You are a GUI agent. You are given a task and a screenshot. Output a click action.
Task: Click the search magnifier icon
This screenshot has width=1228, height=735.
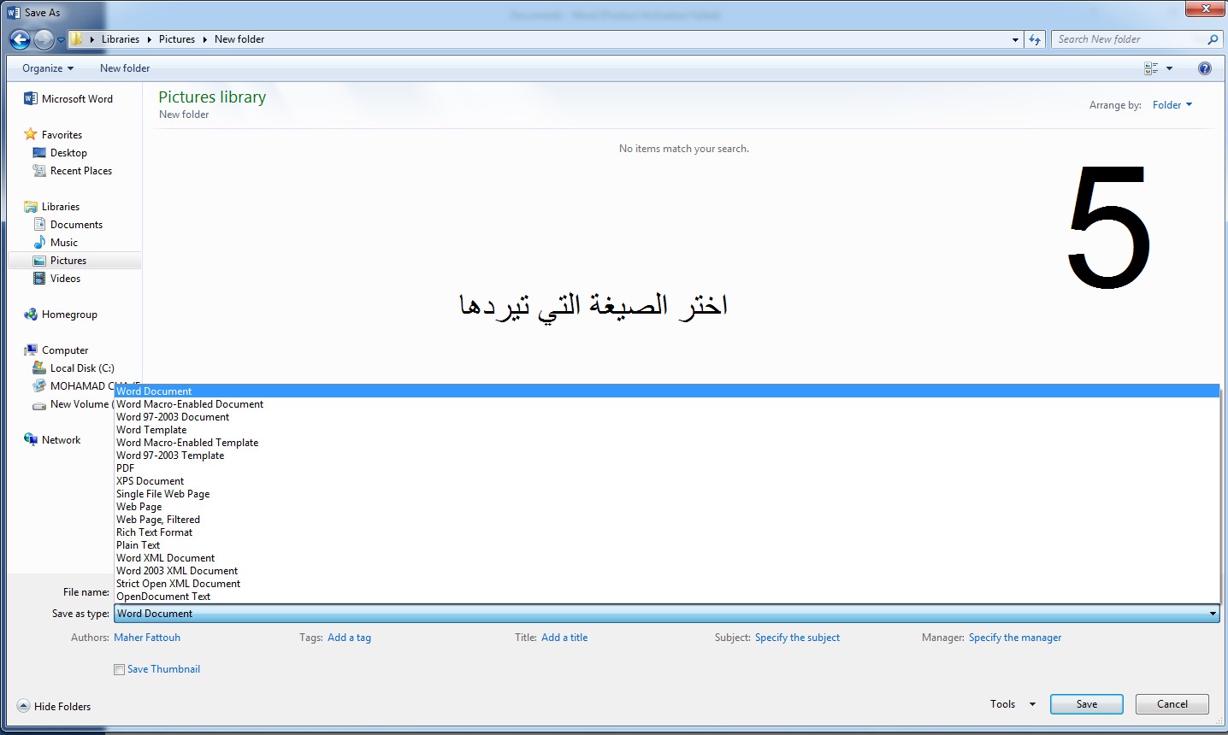(1213, 39)
